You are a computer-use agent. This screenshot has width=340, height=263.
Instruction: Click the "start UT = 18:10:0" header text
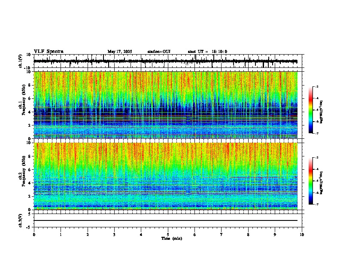point(207,52)
